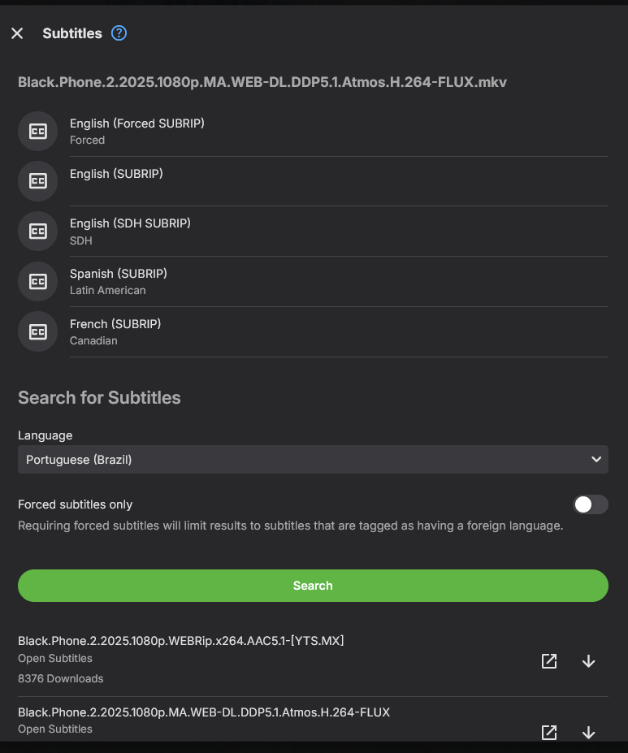The height and width of the screenshot is (753, 628).
Task: Enable Forced subtitles only toggle
Action: click(591, 504)
